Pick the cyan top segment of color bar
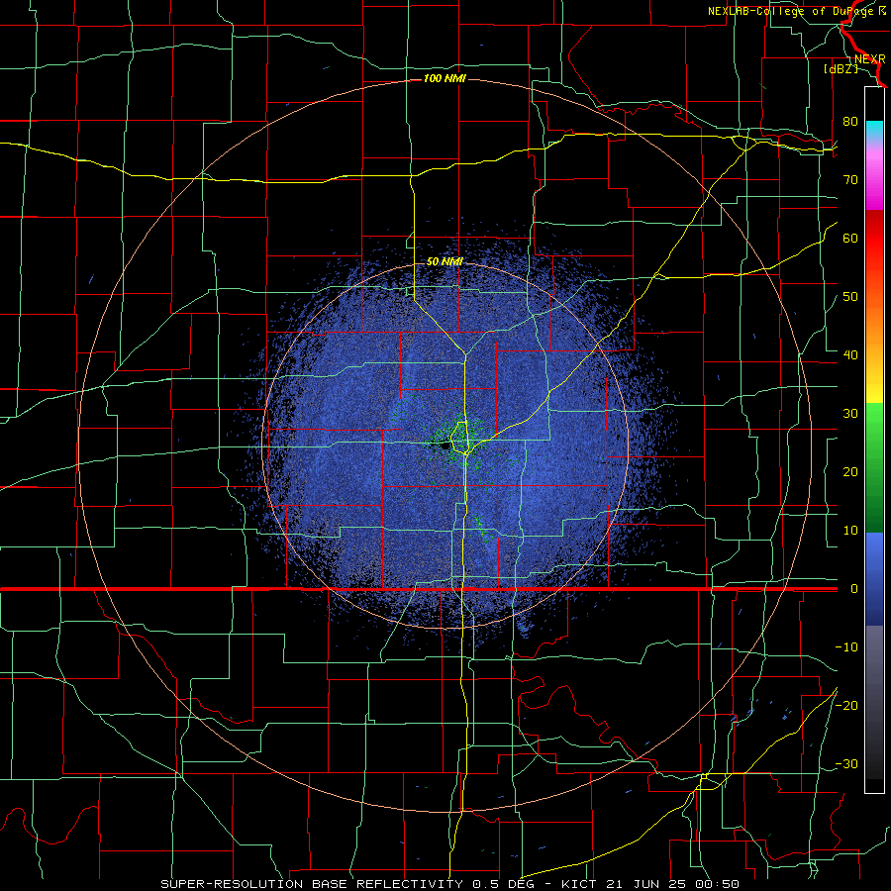The image size is (891, 891). click(874, 130)
